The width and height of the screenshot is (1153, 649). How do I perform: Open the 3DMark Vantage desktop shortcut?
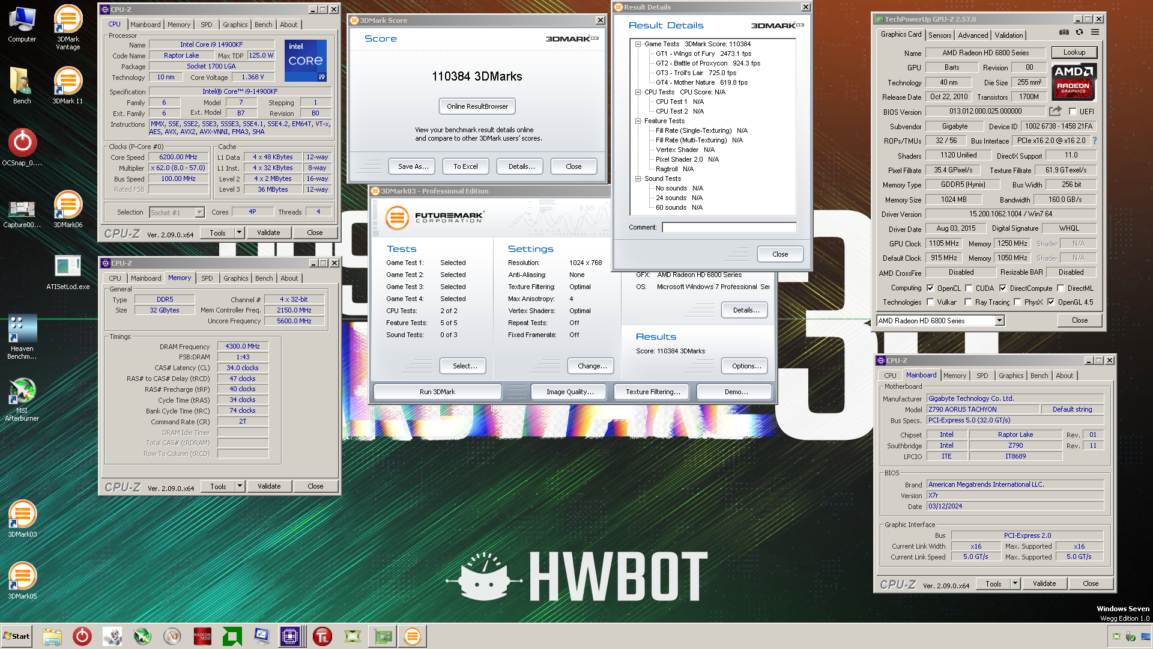[68, 28]
